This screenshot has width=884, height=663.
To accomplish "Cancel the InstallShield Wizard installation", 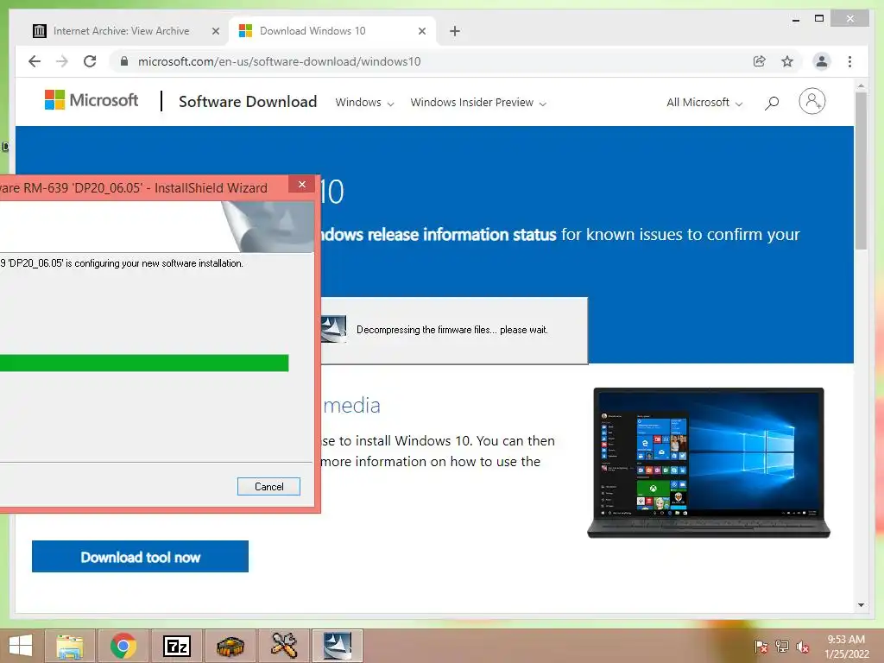I will [x=268, y=487].
